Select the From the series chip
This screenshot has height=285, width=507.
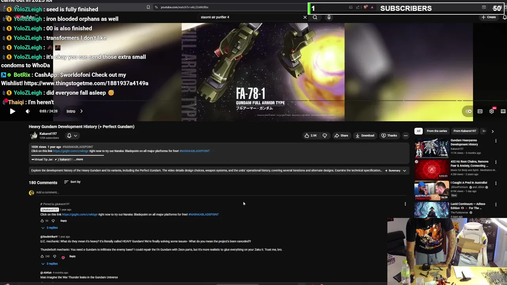pyautogui.click(x=436, y=131)
